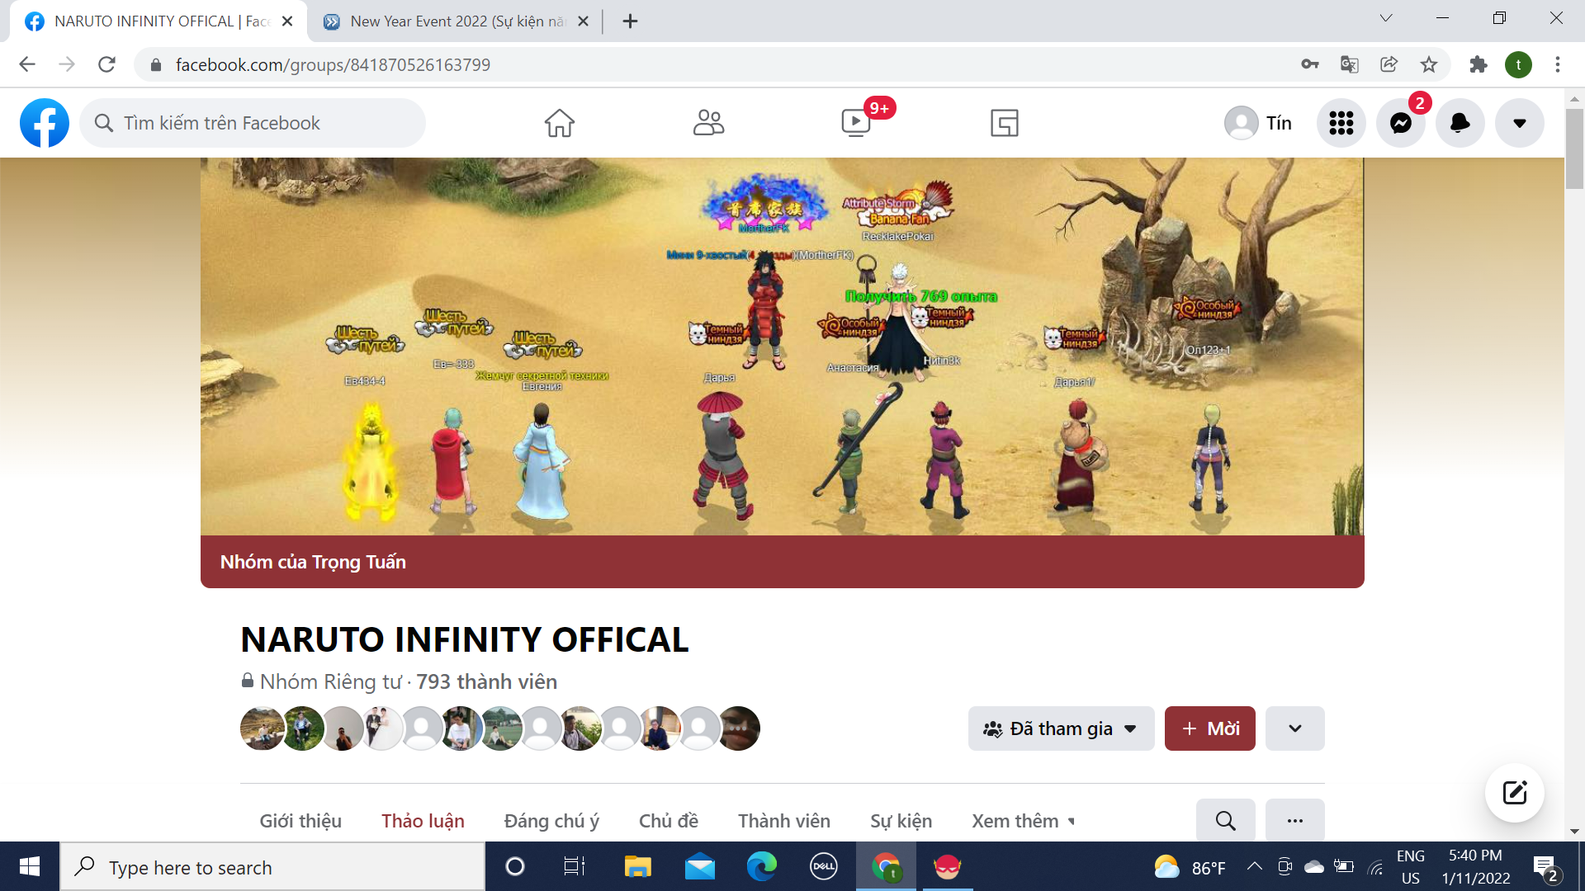Open the account dropdown arrow

[x=1520, y=123]
